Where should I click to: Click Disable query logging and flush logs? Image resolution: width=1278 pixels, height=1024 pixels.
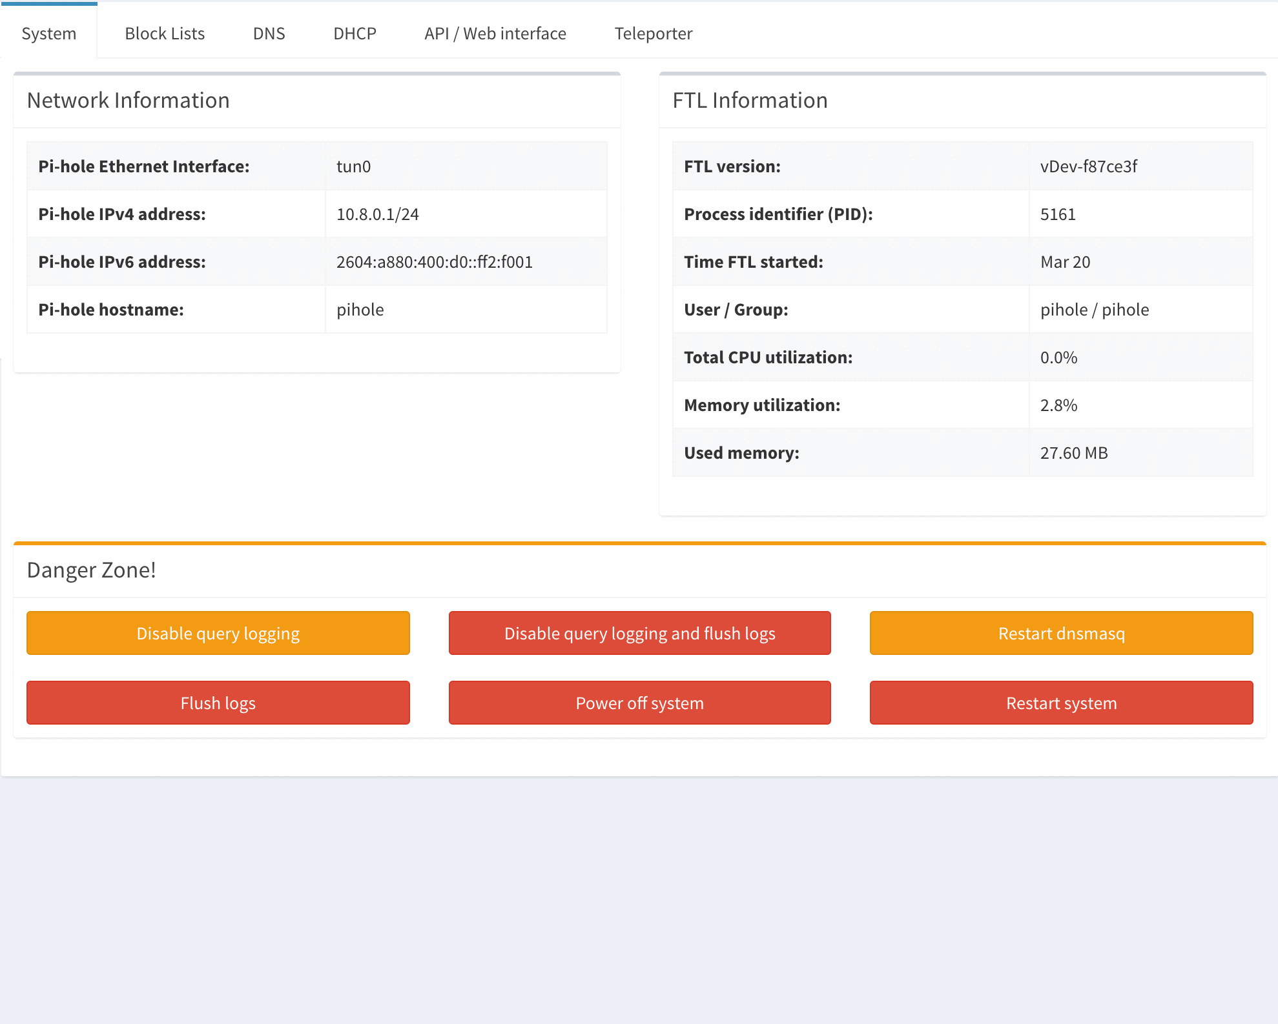tap(639, 632)
